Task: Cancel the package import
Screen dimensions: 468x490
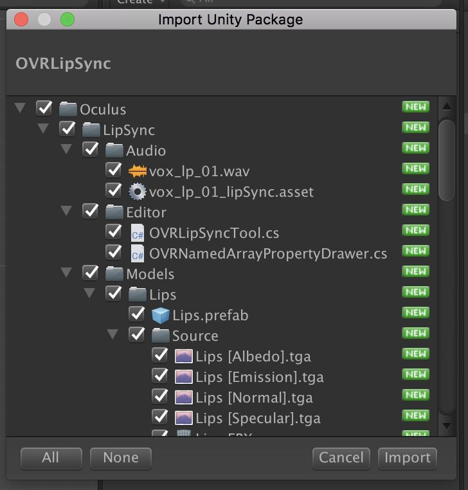Action: click(x=341, y=458)
